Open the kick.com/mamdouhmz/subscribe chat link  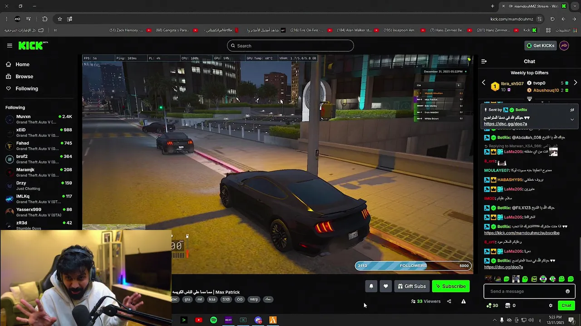(x=522, y=233)
